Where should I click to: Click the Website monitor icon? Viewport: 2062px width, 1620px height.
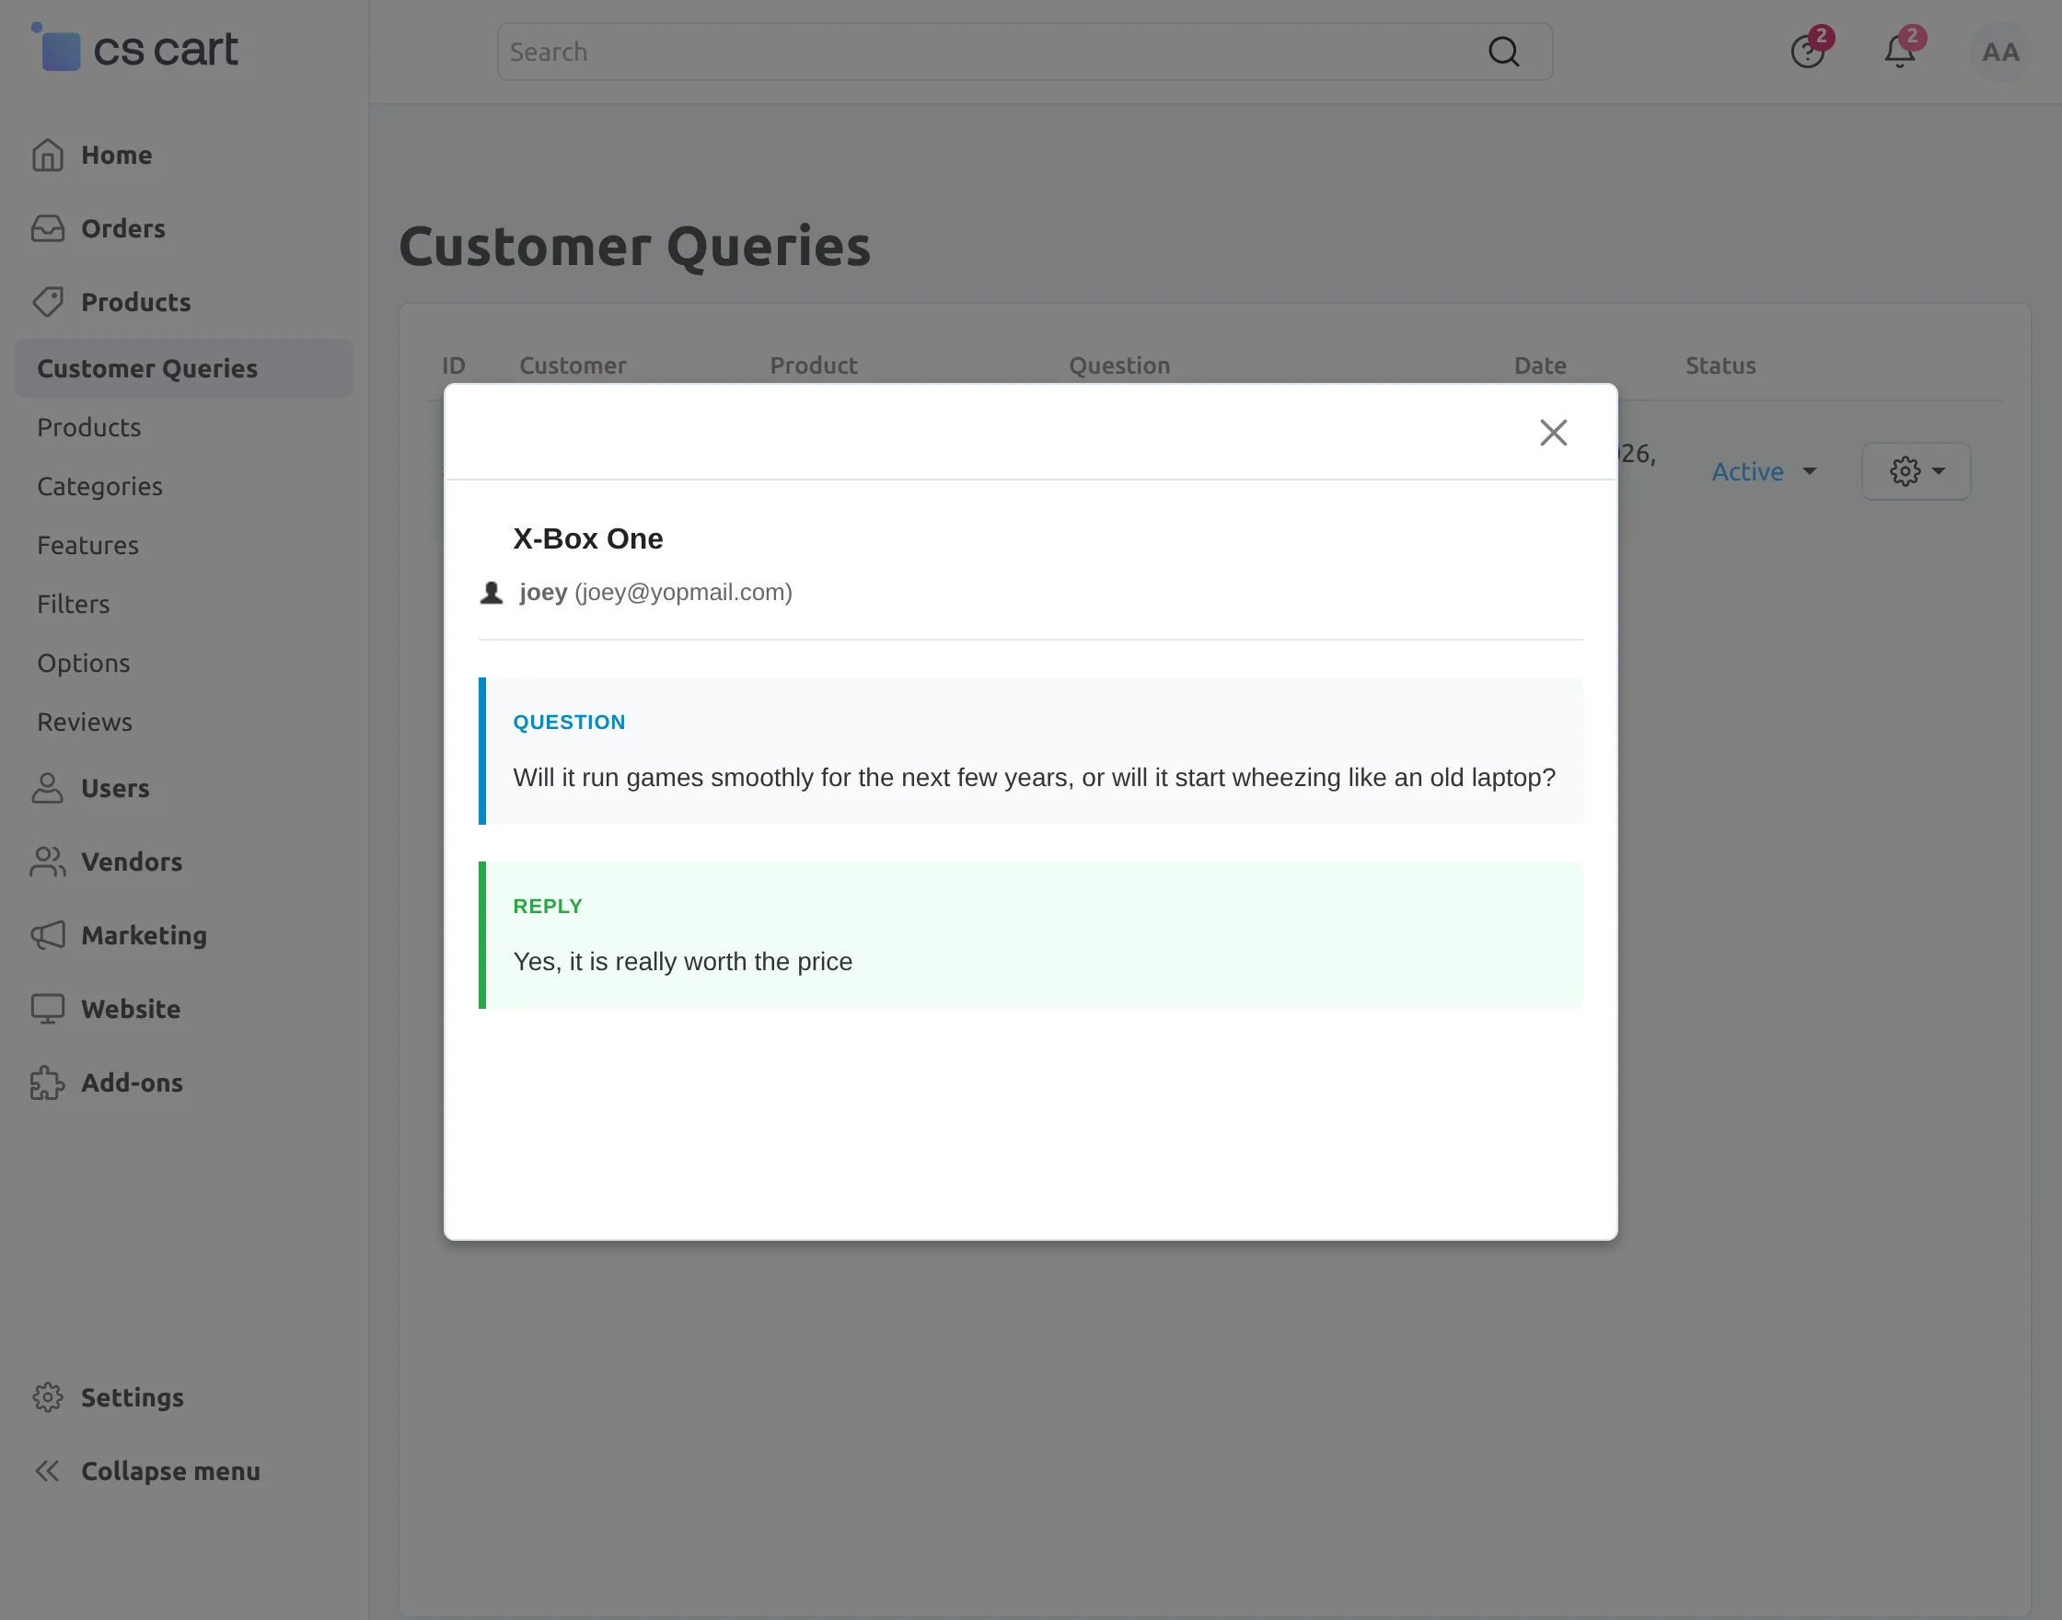click(x=48, y=1008)
